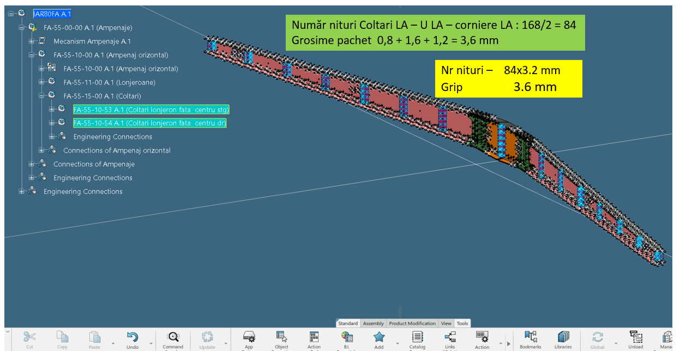Collapse the FA-55-15-00 A.1 (Coltari) node
The width and height of the screenshot is (680, 351).
pos(42,96)
